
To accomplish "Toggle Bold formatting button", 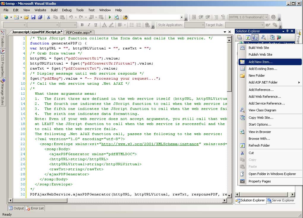I will (82, 25).
